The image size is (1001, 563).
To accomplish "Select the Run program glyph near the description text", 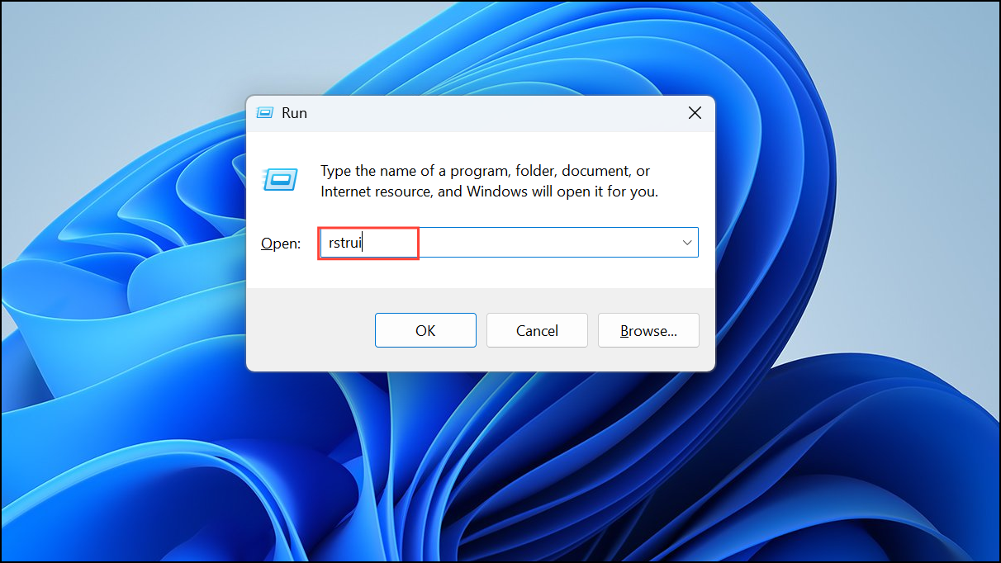I will pos(281,179).
